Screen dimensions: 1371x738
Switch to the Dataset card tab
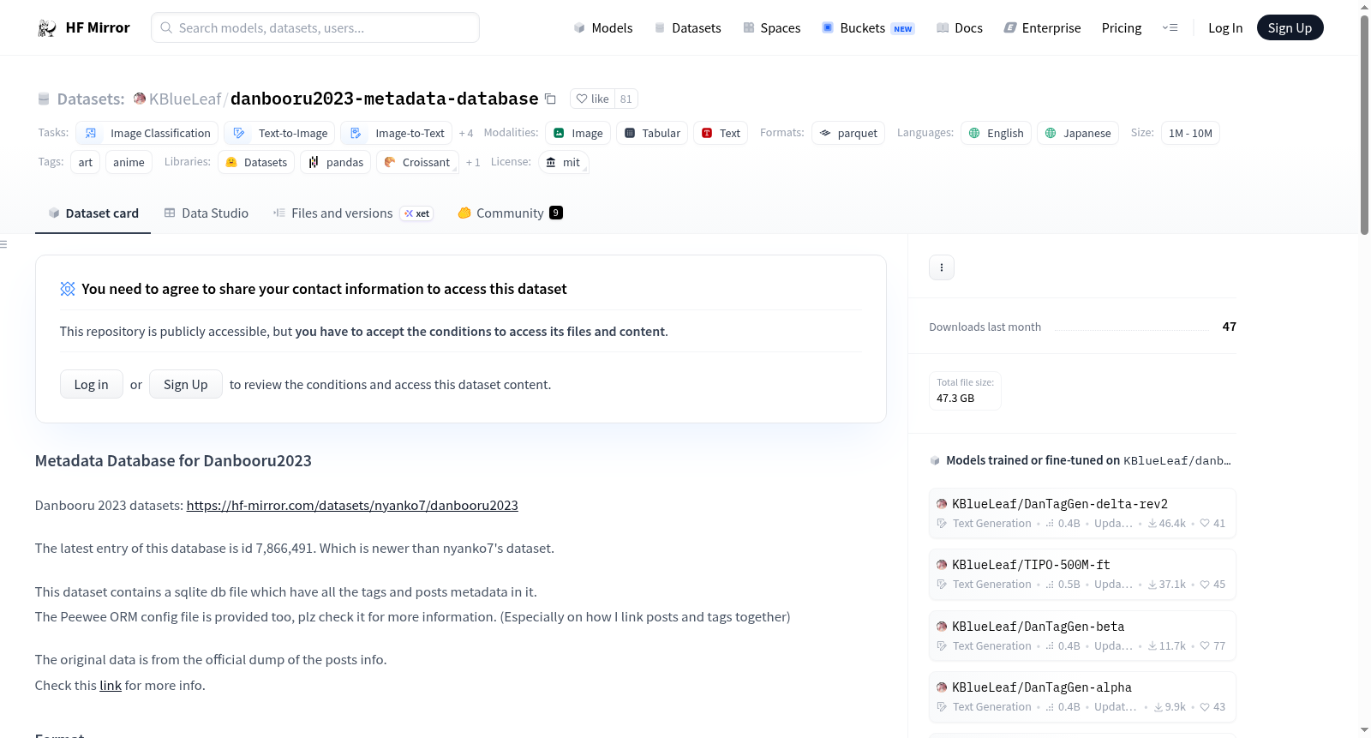coord(93,213)
